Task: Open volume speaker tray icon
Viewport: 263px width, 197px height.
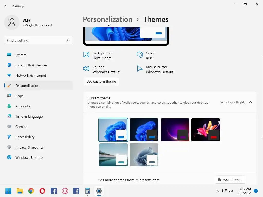Action: coord(231,191)
